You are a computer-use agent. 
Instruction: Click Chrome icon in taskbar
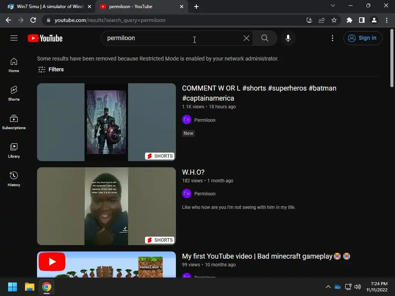pyautogui.click(x=47, y=287)
